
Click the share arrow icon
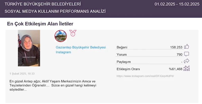click(187, 61)
